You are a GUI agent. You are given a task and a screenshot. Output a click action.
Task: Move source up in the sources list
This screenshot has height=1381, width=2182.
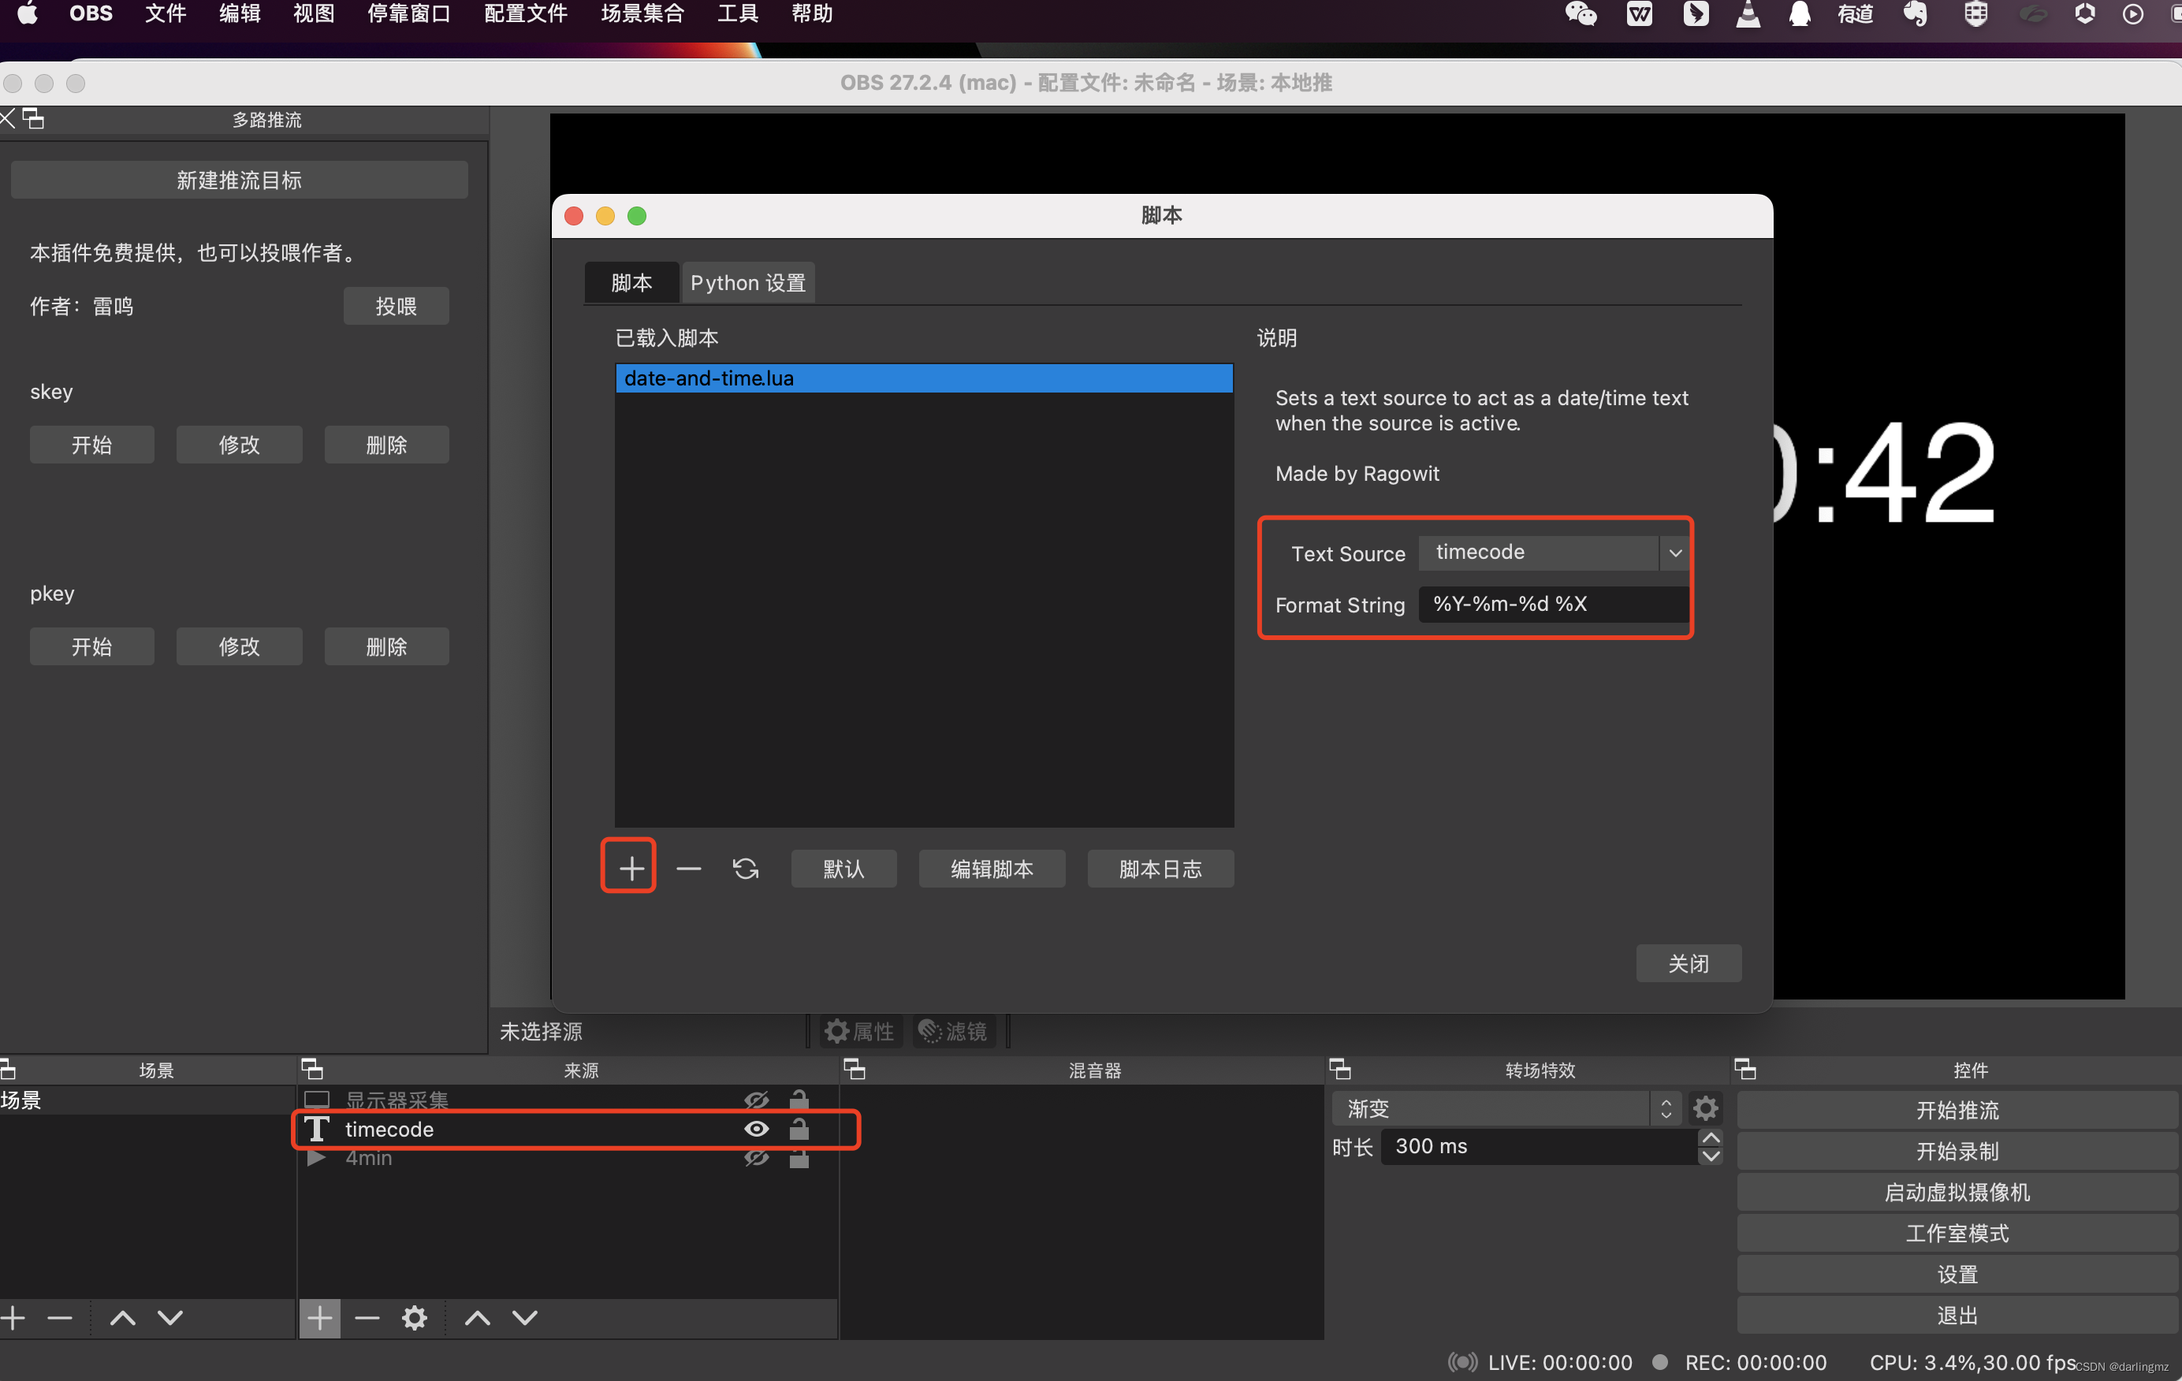pyautogui.click(x=478, y=1318)
